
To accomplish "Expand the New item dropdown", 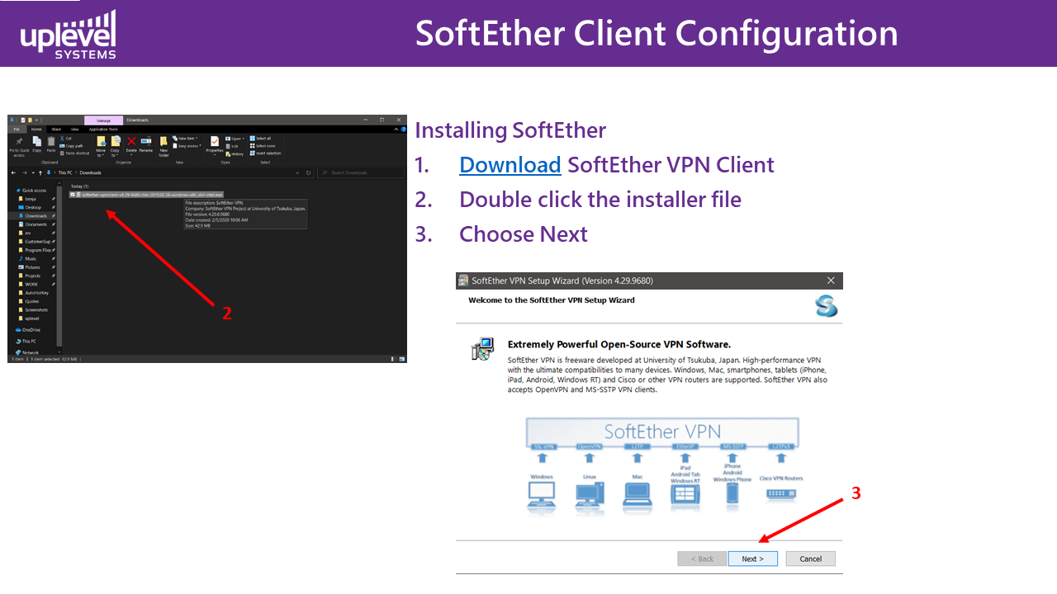I will tap(187, 139).
